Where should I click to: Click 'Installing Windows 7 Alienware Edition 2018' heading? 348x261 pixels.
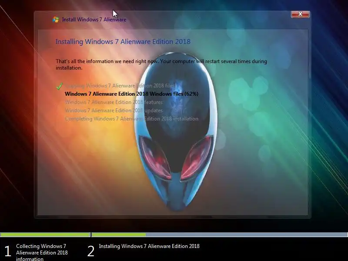123,41
